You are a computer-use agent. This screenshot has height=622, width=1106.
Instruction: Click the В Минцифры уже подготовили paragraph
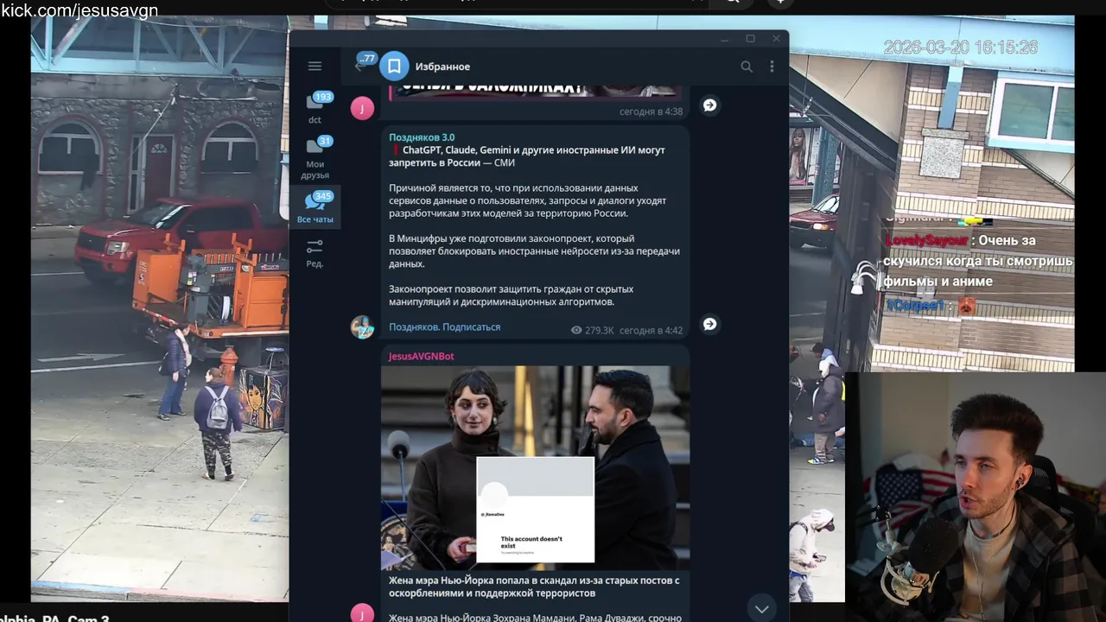534,251
